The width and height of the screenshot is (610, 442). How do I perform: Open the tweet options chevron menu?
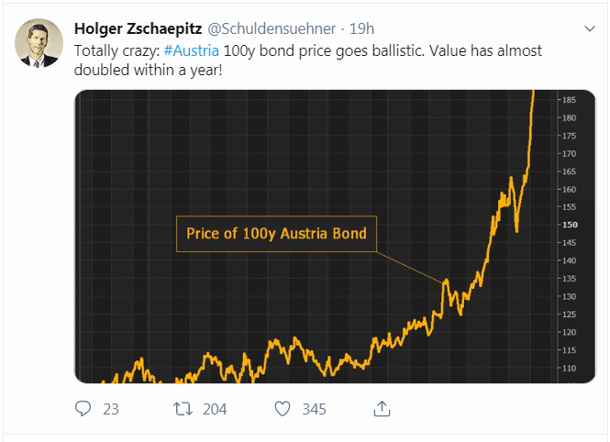pyautogui.click(x=590, y=28)
